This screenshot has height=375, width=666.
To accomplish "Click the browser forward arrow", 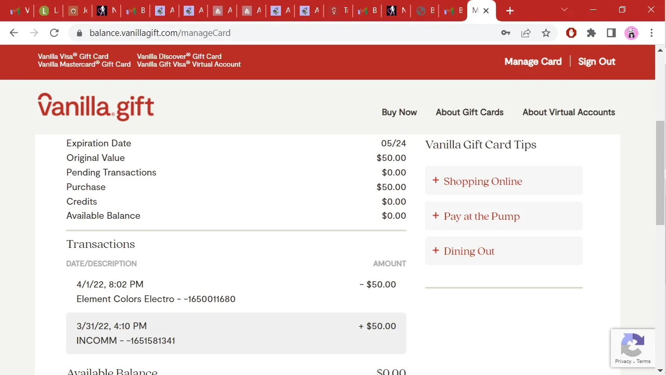I will pos(34,33).
